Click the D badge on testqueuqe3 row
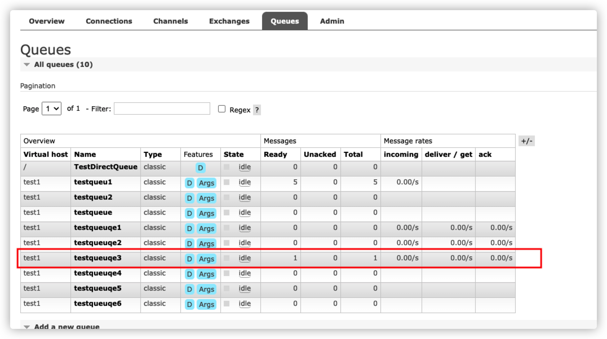This screenshot has width=607, height=339. click(189, 259)
